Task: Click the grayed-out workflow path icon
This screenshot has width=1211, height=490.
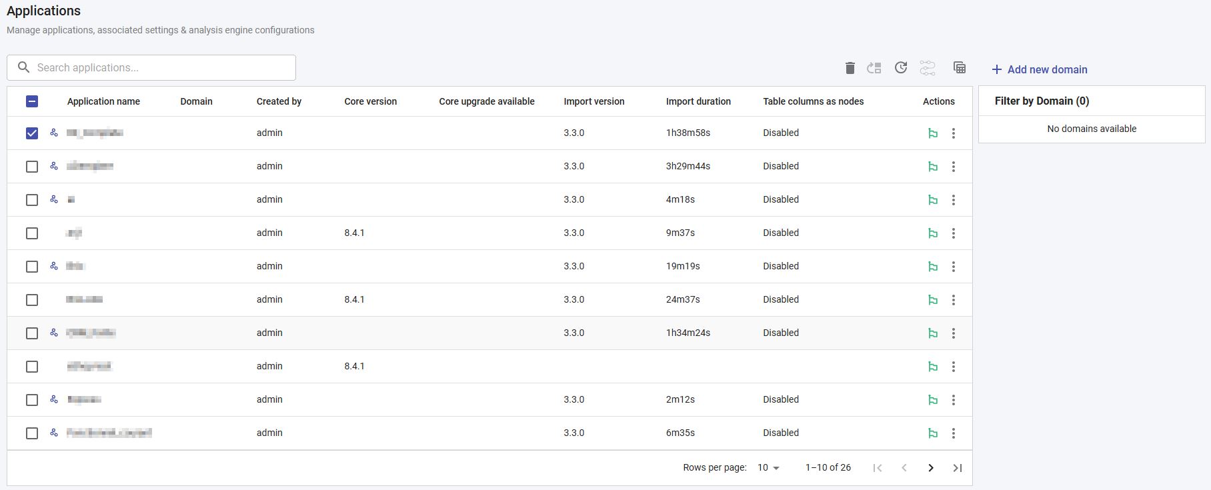Action: coord(928,68)
